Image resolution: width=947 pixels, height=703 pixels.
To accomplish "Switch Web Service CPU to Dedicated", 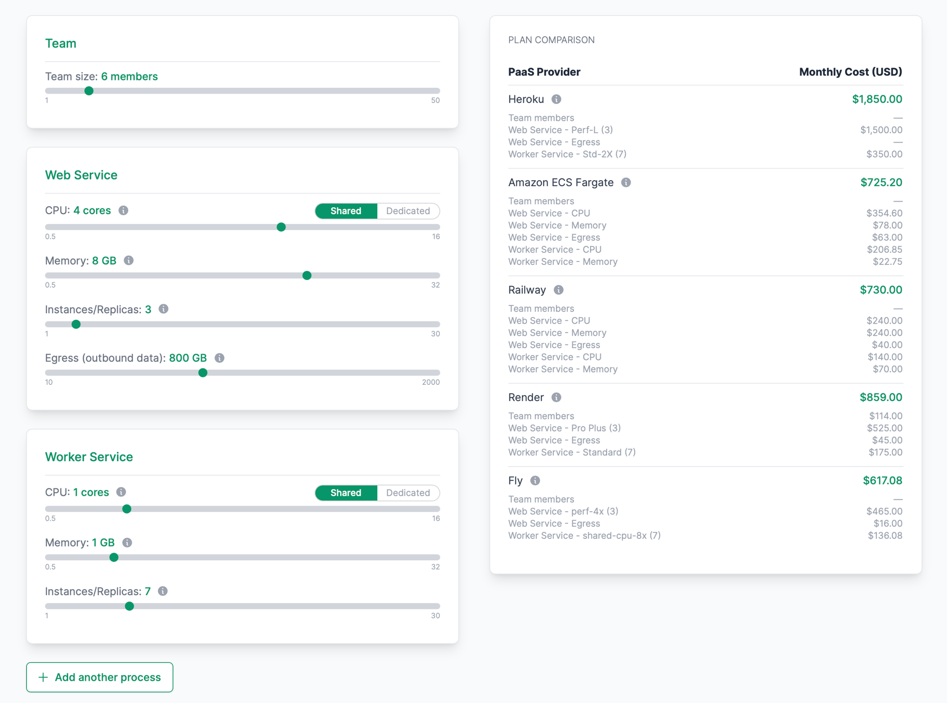I will coord(408,211).
